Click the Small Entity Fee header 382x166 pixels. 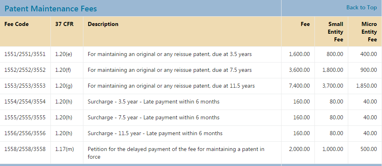336,32
